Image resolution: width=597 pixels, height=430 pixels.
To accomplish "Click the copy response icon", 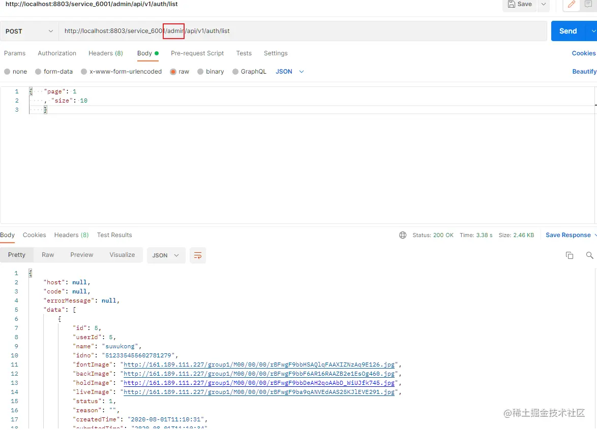I will [569, 255].
